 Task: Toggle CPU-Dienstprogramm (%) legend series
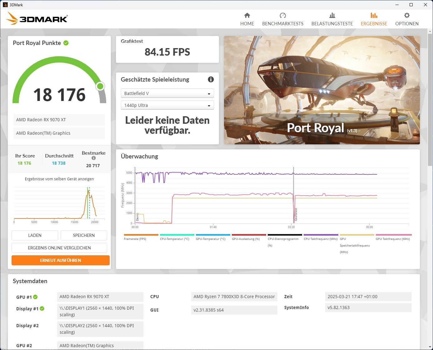coord(285,241)
